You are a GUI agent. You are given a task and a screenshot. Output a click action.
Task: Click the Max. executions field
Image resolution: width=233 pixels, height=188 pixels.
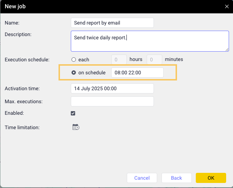point(112,101)
